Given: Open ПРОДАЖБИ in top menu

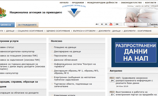Looking at the screenshot, I should [78, 3].
